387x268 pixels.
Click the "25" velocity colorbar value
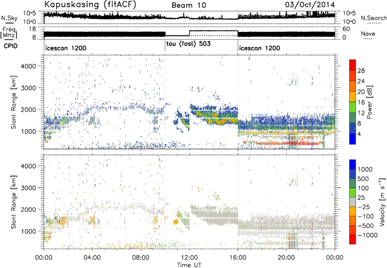tap(361, 198)
